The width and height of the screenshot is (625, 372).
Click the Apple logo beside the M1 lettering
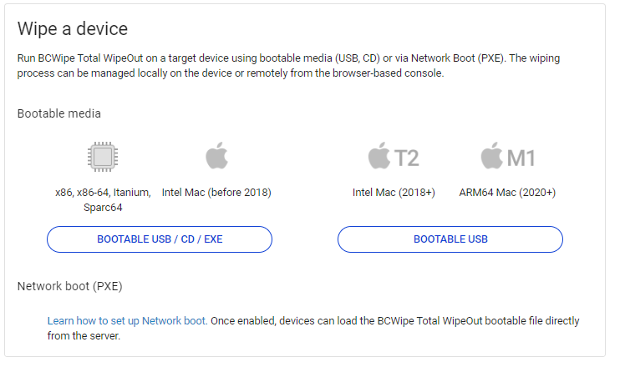tap(492, 156)
